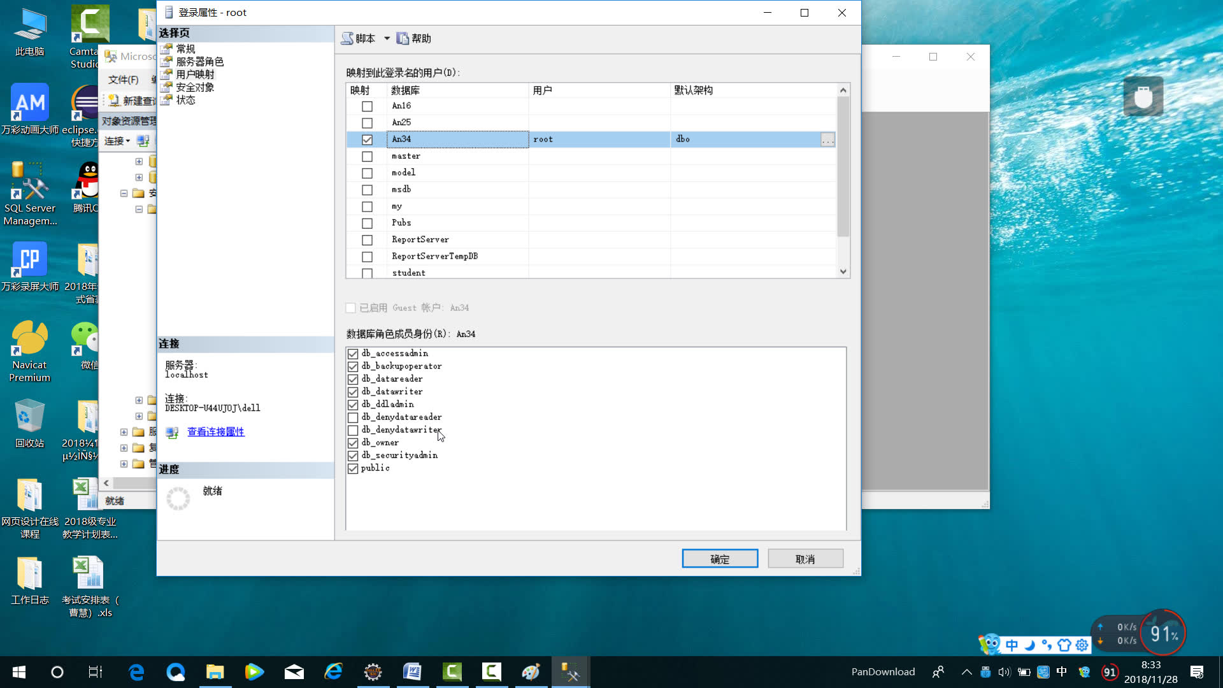The height and width of the screenshot is (688, 1223).
Task: Open the Securables page
Action: click(195, 87)
